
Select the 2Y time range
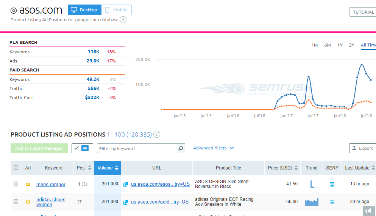point(351,45)
